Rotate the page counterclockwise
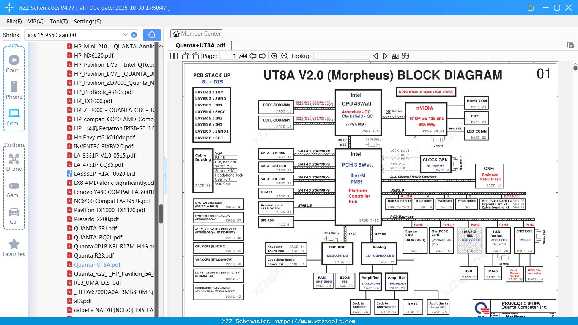 (186, 56)
